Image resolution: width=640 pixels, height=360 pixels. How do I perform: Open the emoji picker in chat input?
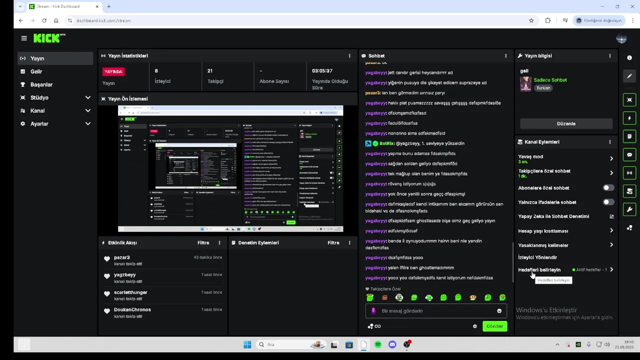click(x=499, y=311)
